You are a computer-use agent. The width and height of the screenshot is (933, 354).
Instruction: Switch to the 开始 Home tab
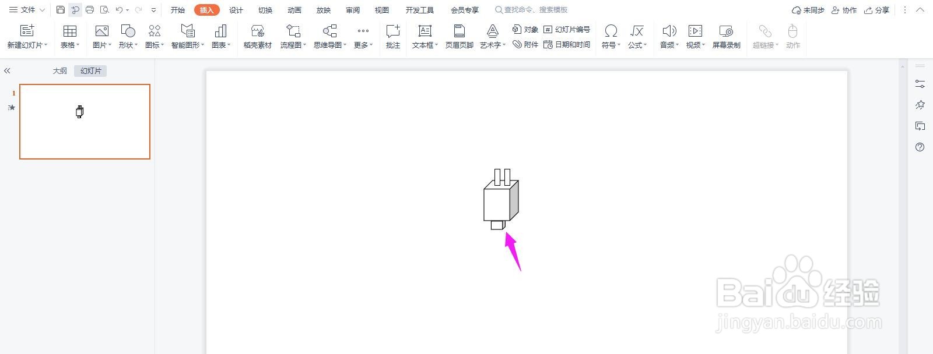(x=178, y=10)
